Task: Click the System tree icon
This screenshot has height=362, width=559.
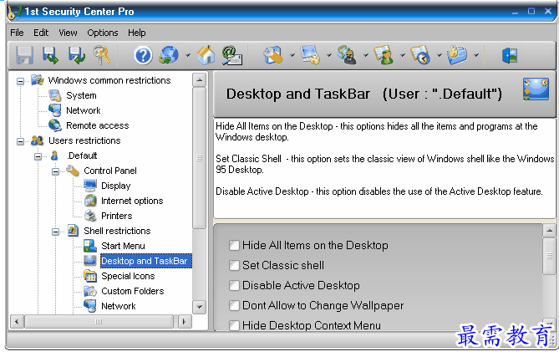Action: tap(55, 95)
